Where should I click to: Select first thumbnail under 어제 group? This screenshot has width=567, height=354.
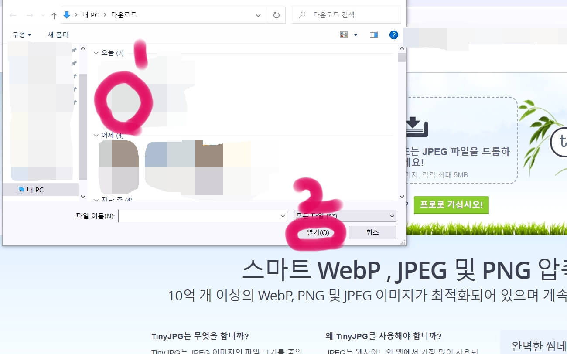pos(119,167)
